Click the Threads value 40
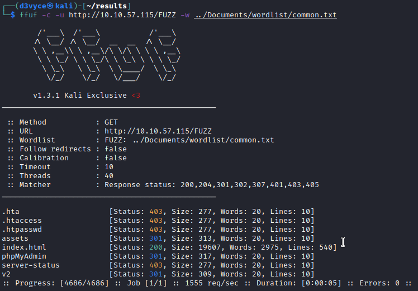The height and width of the screenshot is (291, 418). (x=109, y=176)
